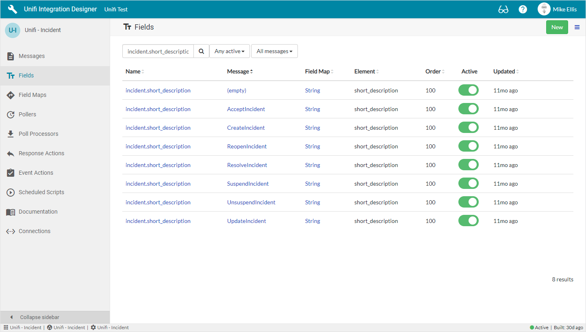Disable the Active toggle for UpdateIncident
This screenshot has height=332, width=586.
click(x=468, y=221)
